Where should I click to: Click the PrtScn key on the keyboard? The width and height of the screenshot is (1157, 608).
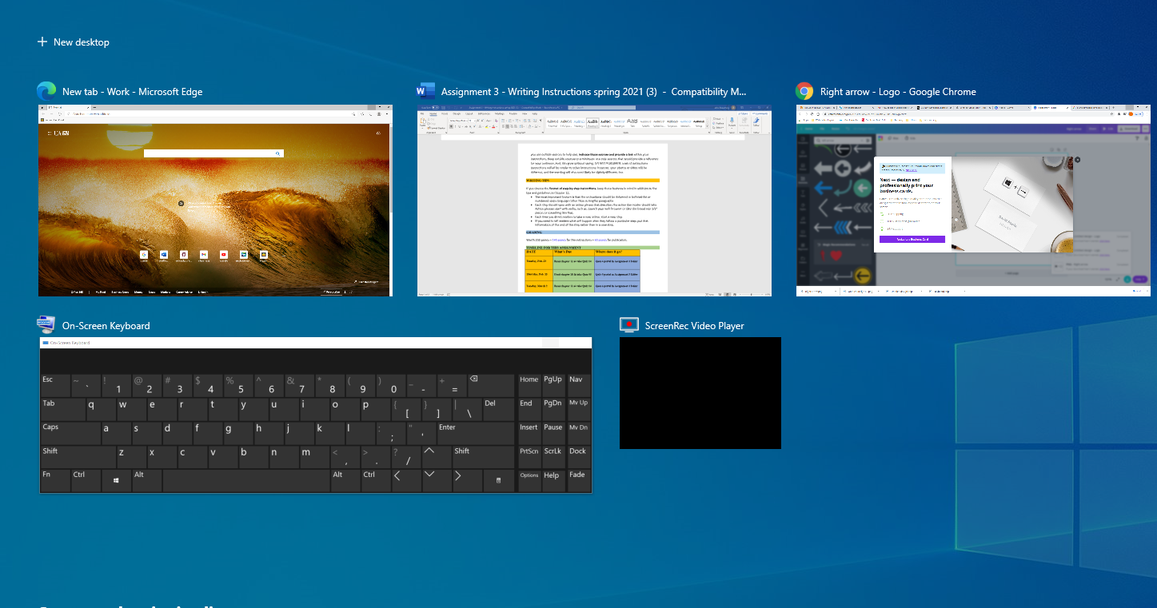tap(529, 452)
